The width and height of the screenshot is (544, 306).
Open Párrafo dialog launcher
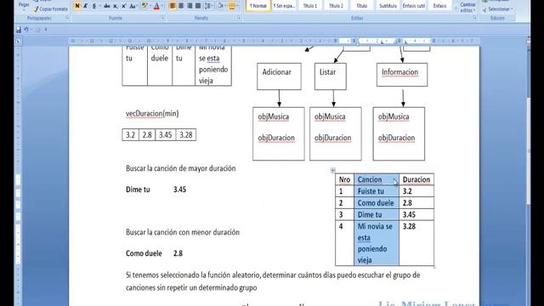[x=239, y=18]
